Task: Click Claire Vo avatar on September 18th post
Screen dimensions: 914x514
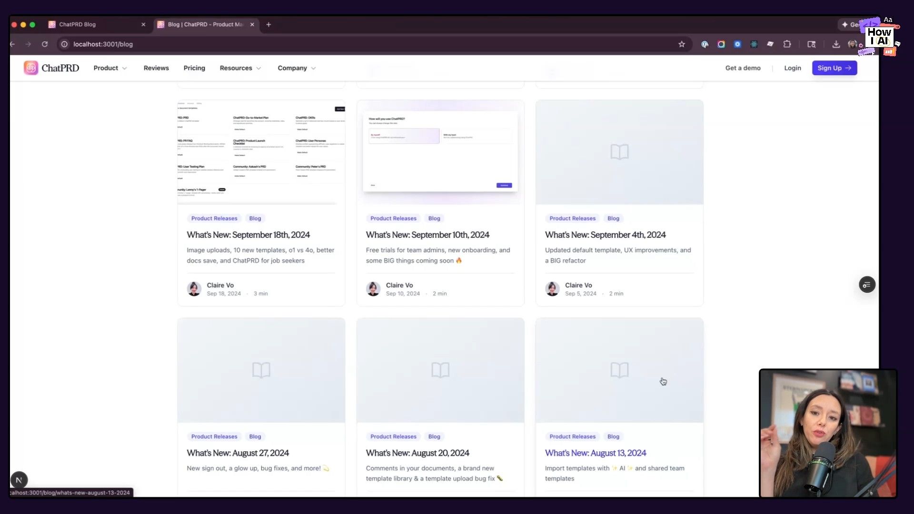Action: click(194, 289)
